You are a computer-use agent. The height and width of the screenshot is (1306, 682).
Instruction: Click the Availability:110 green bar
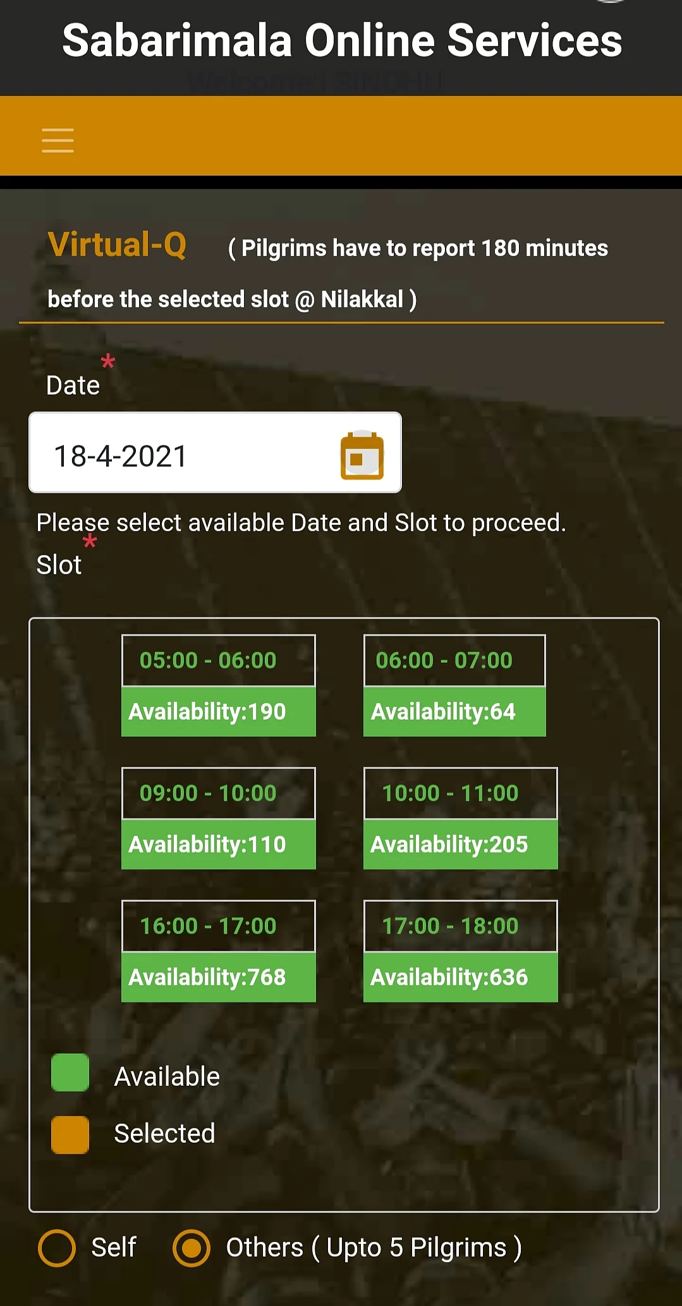pos(219,844)
